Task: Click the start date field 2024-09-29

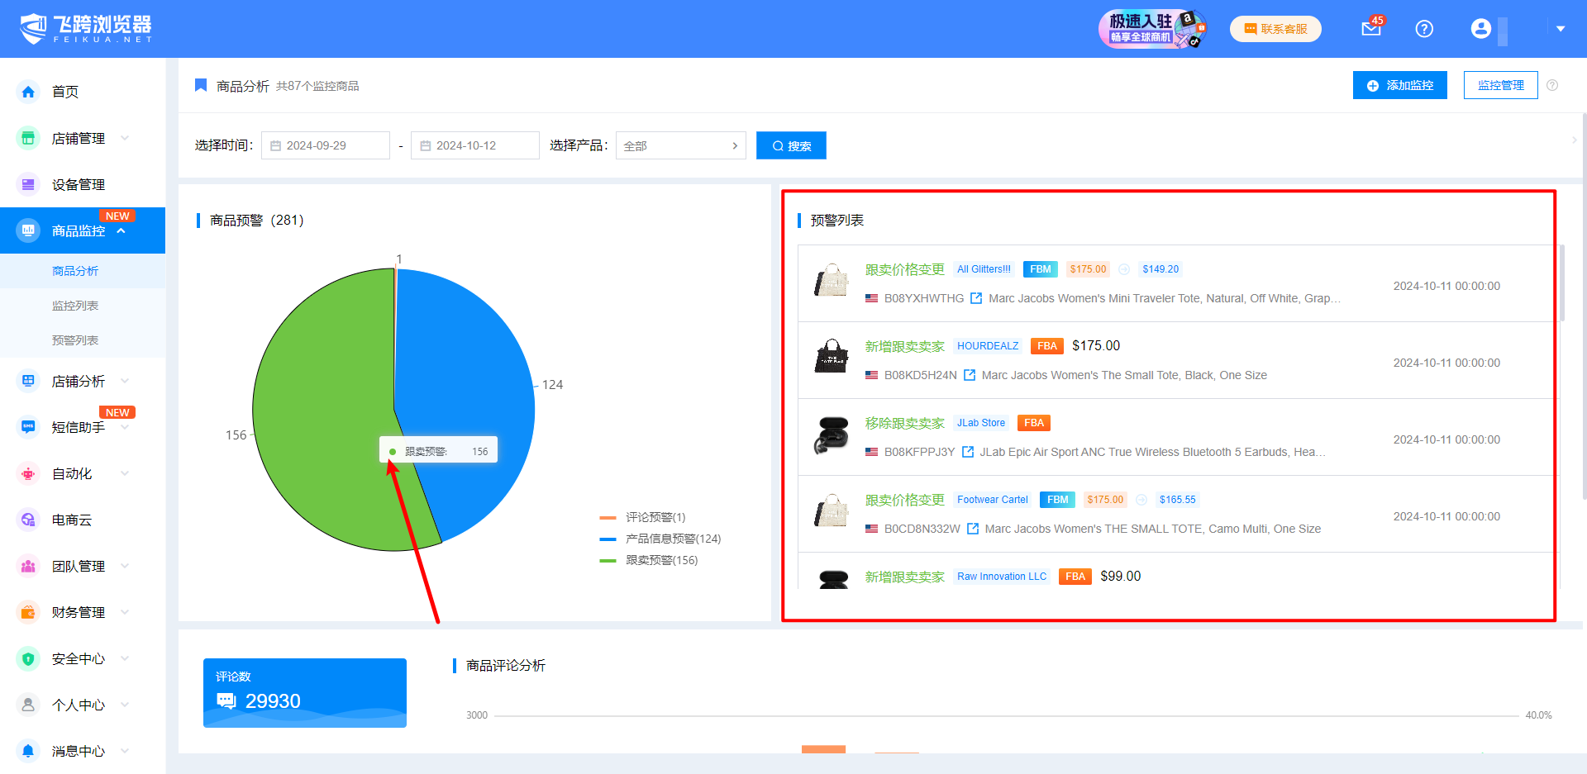Action: pyautogui.click(x=326, y=145)
